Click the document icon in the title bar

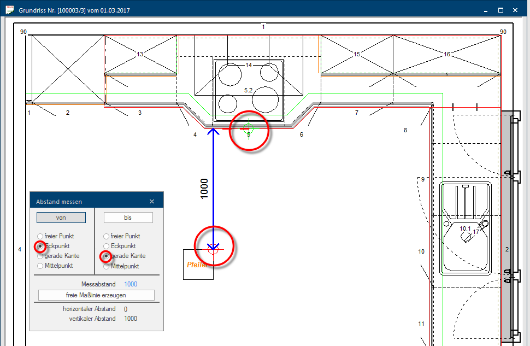click(9, 10)
